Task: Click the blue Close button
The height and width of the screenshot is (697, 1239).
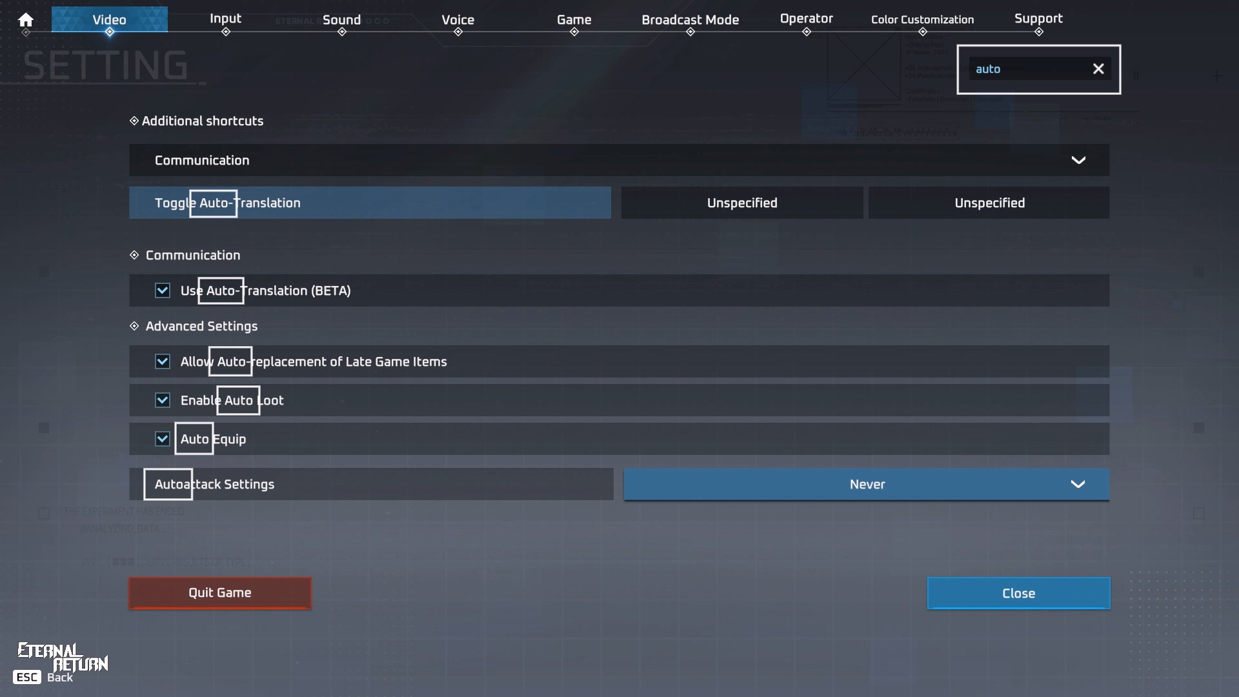Action: [1018, 593]
